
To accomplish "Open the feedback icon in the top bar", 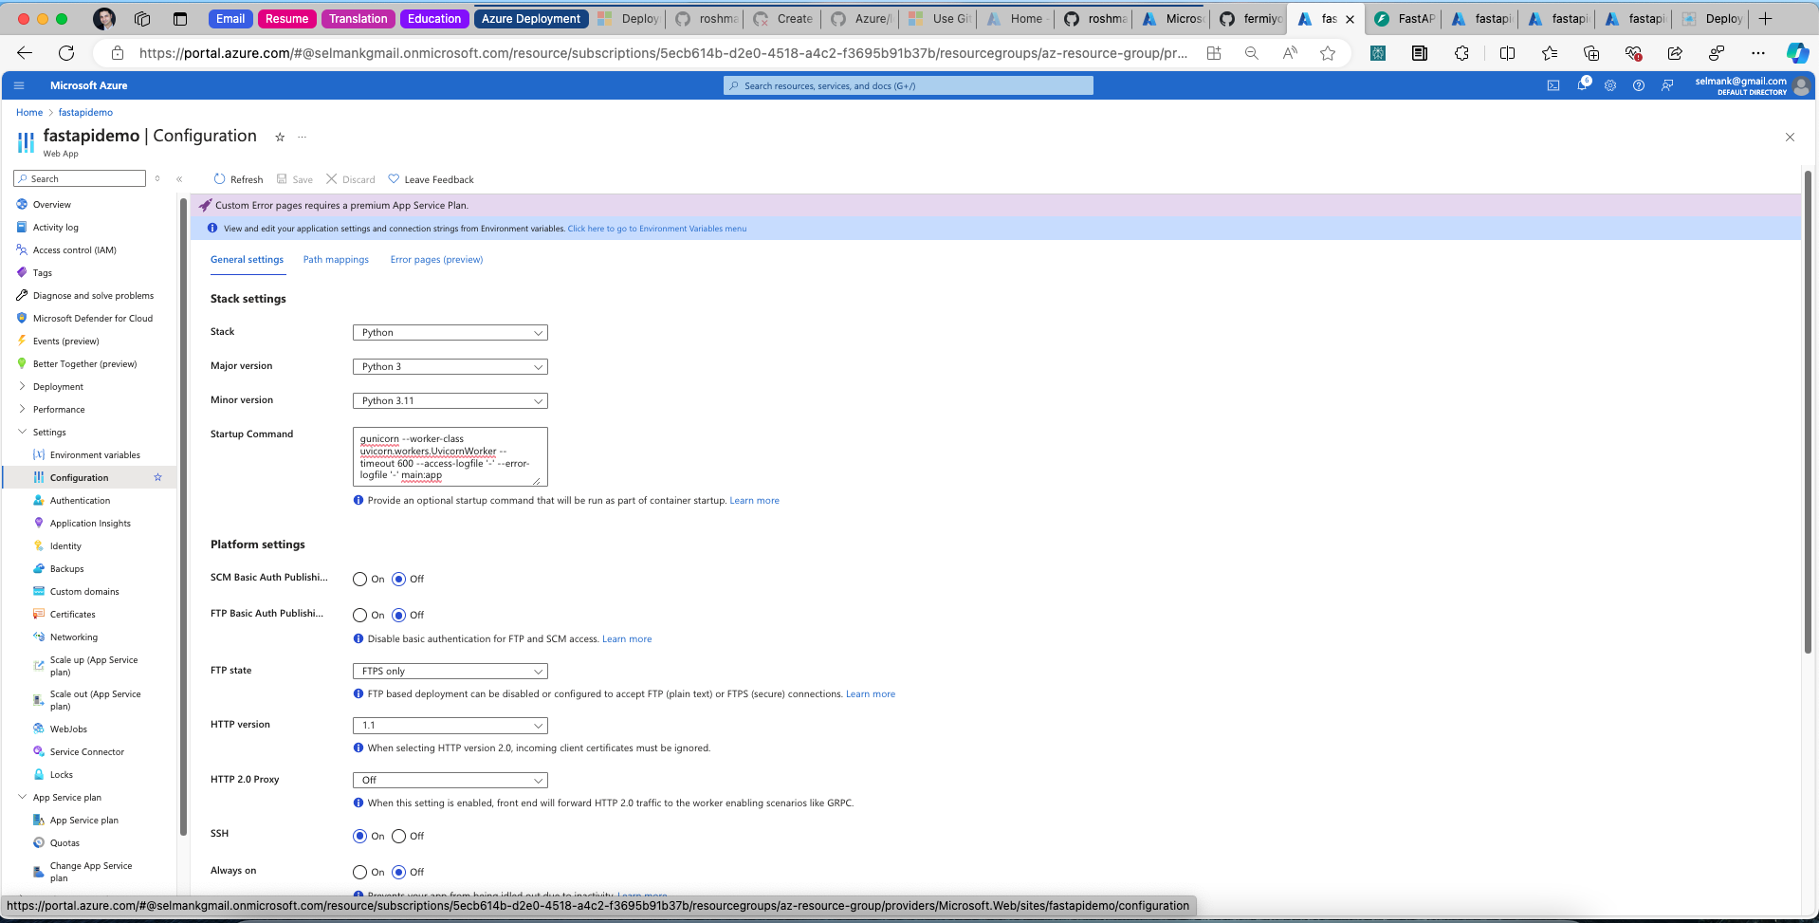I will (x=1667, y=85).
